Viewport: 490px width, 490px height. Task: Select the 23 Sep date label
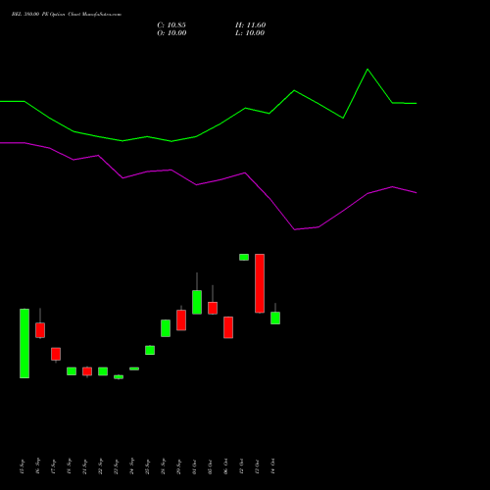coord(116,466)
